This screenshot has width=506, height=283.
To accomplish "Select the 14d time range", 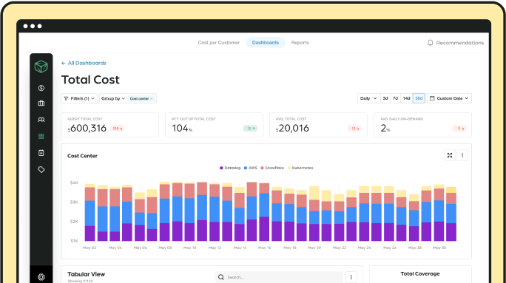I will coord(406,98).
